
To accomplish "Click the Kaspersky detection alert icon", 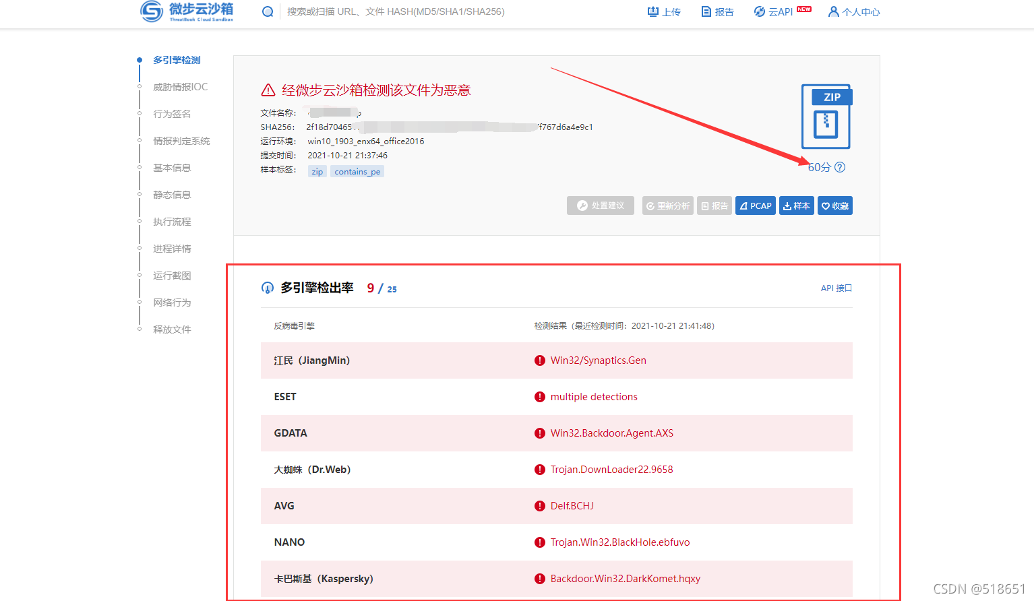I will pos(540,579).
